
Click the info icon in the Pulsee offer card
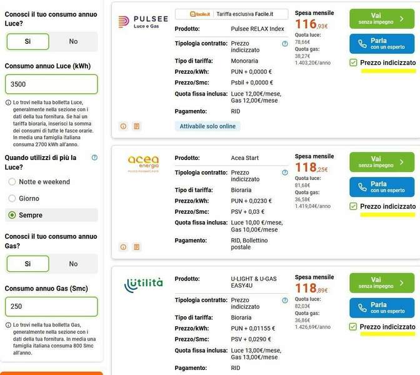click(x=123, y=126)
